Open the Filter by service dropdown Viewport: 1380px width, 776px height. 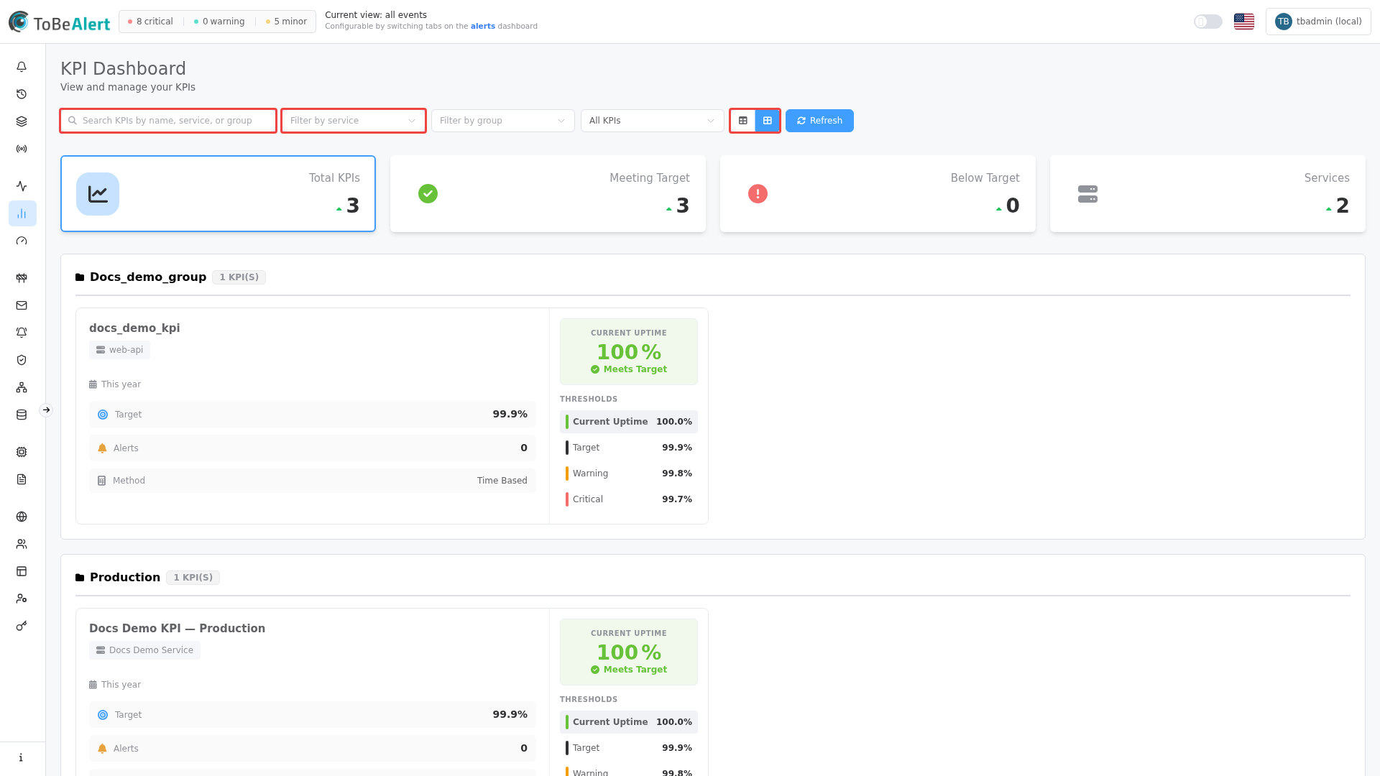(x=353, y=121)
